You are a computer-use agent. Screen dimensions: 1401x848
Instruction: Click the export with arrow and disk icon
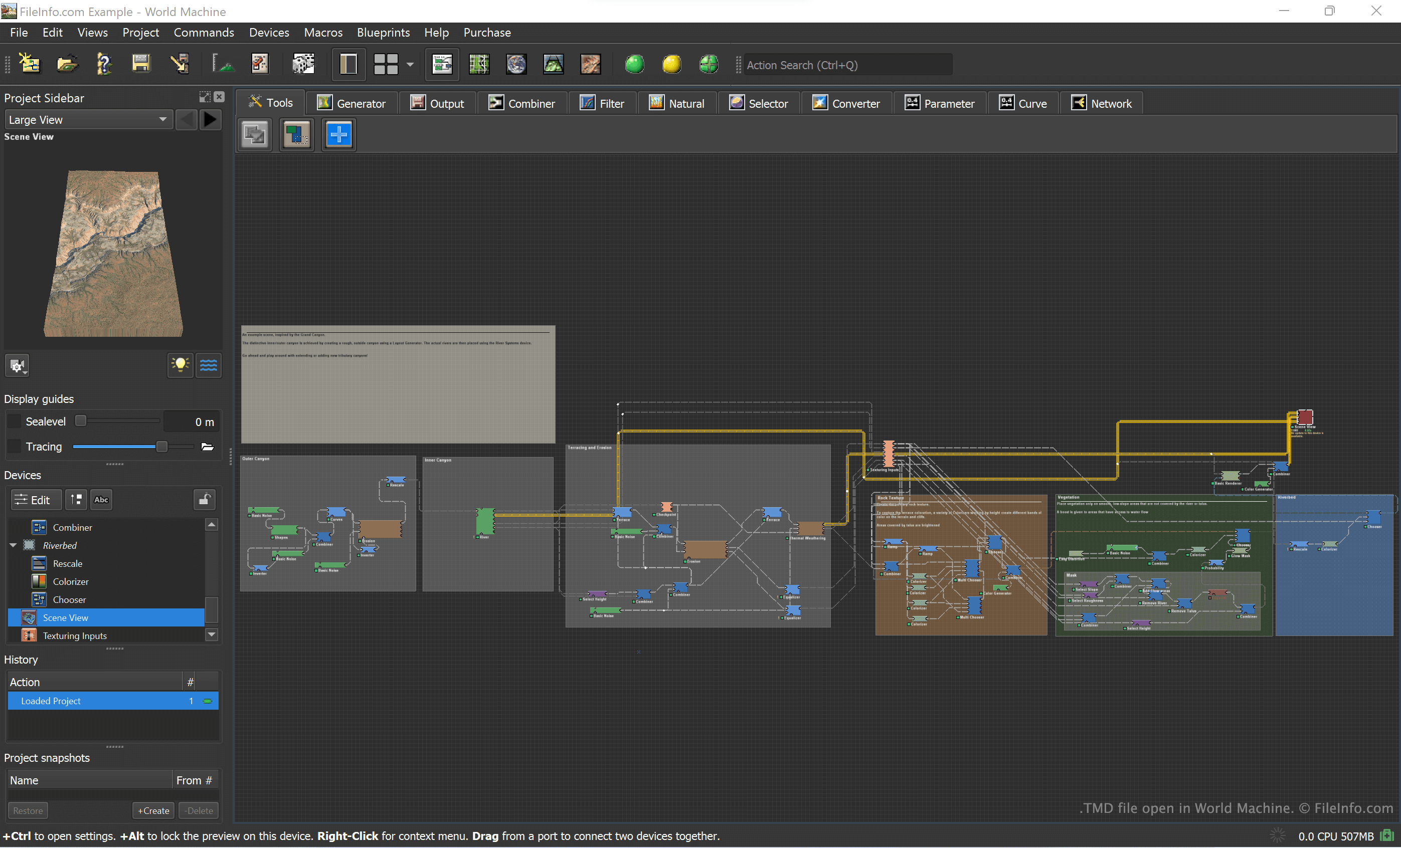180,64
